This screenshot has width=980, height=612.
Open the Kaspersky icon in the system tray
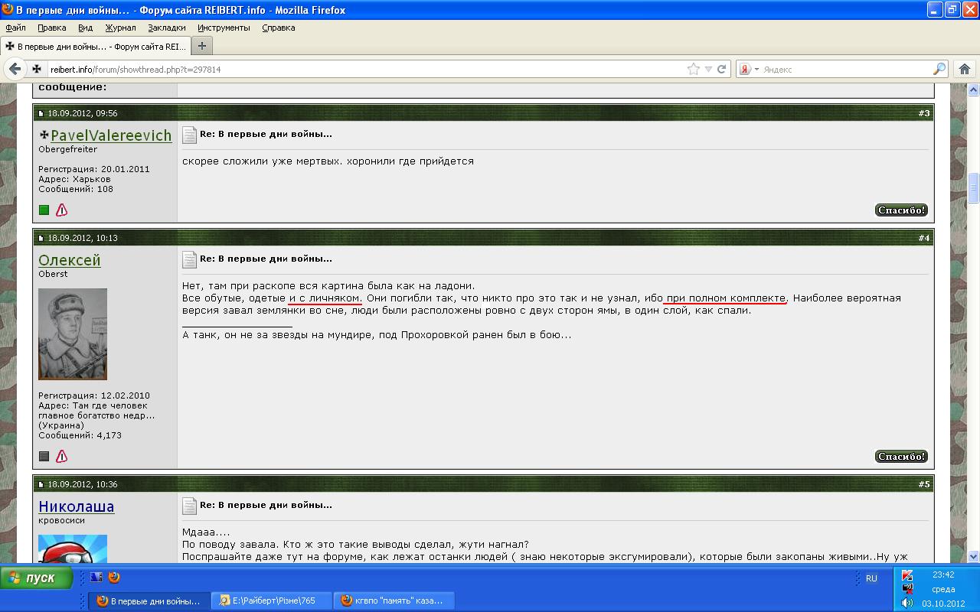(907, 575)
